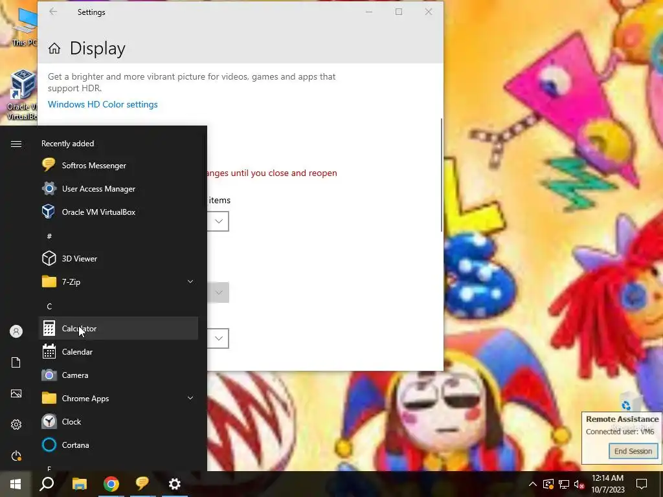Click 'Recently added' heading
This screenshot has width=663, height=497.
(x=67, y=144)
